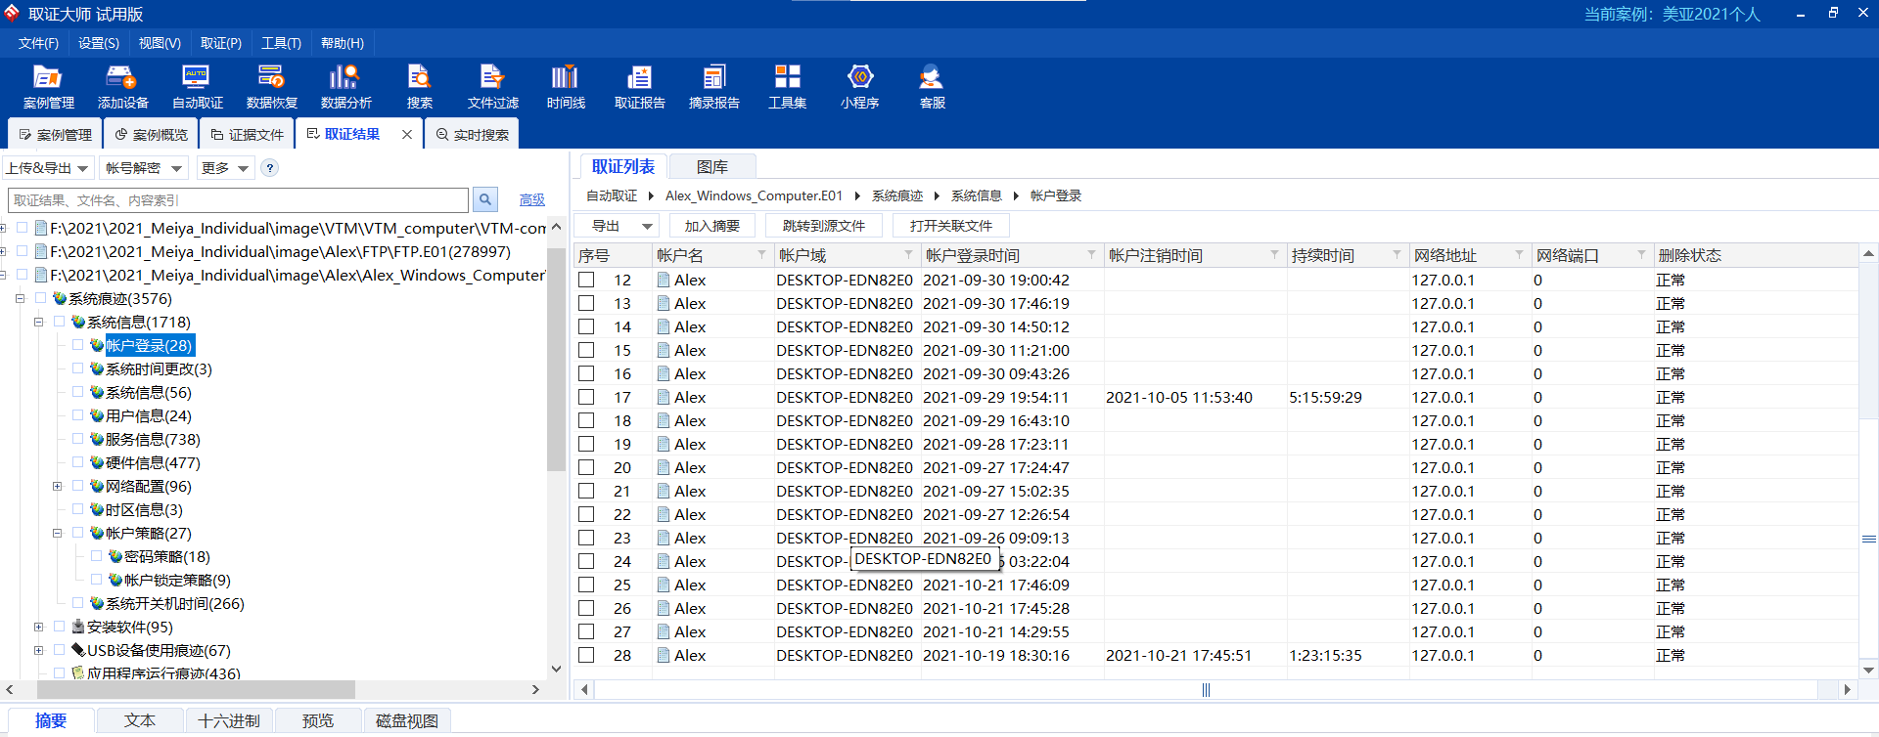Open the 上传&导出 dropdown
The height and width of the screenshot is (737, 1879).
coord(47,168)
